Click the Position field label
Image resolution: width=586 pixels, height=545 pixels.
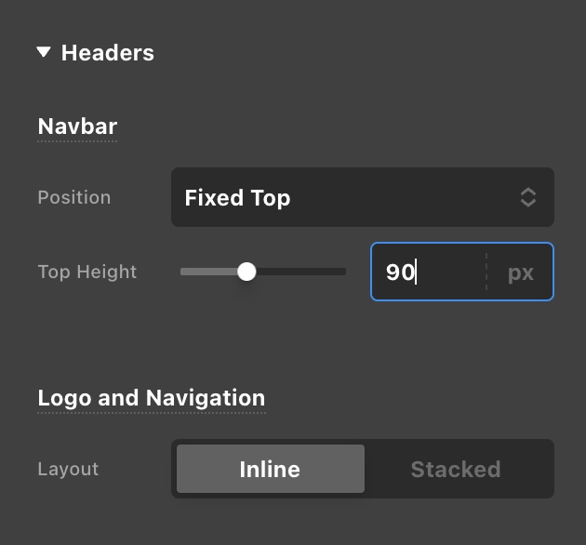pyautogui.click(x=73, y=197)
